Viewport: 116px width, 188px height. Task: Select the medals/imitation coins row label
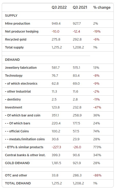coord(25,139)
